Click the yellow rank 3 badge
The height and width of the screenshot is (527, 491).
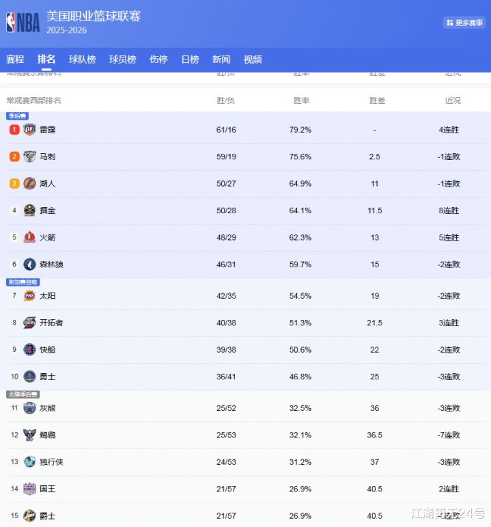pyautogui.click(x=14, y=183)
